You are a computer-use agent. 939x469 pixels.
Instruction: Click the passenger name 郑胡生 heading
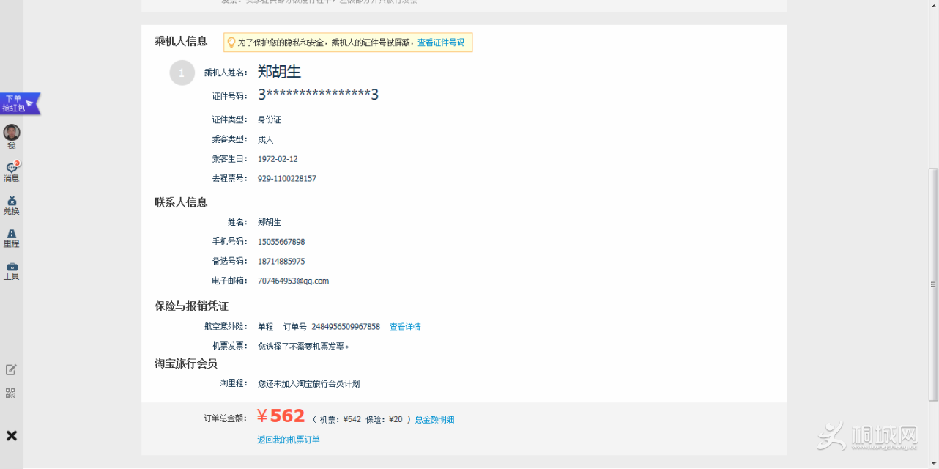coord(279,72)
